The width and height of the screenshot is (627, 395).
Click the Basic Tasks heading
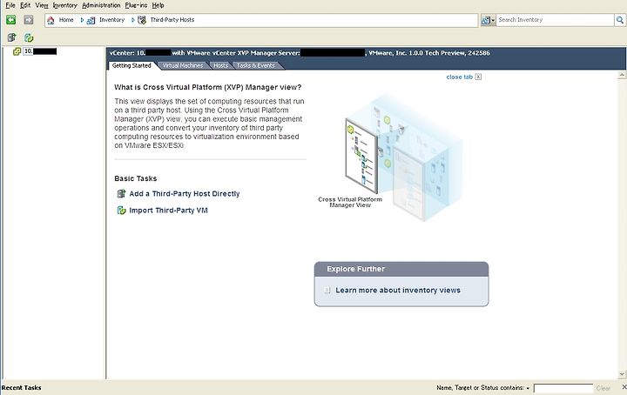(x=136, y=178)
